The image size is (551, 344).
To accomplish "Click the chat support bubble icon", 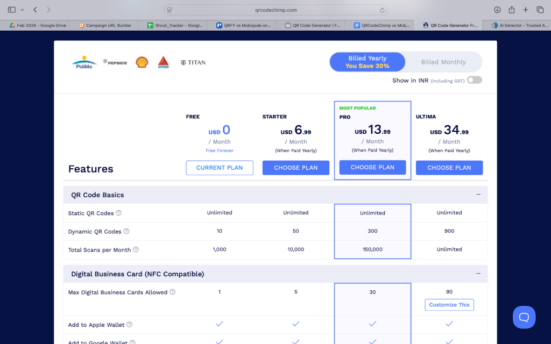I will pos(524,317).
